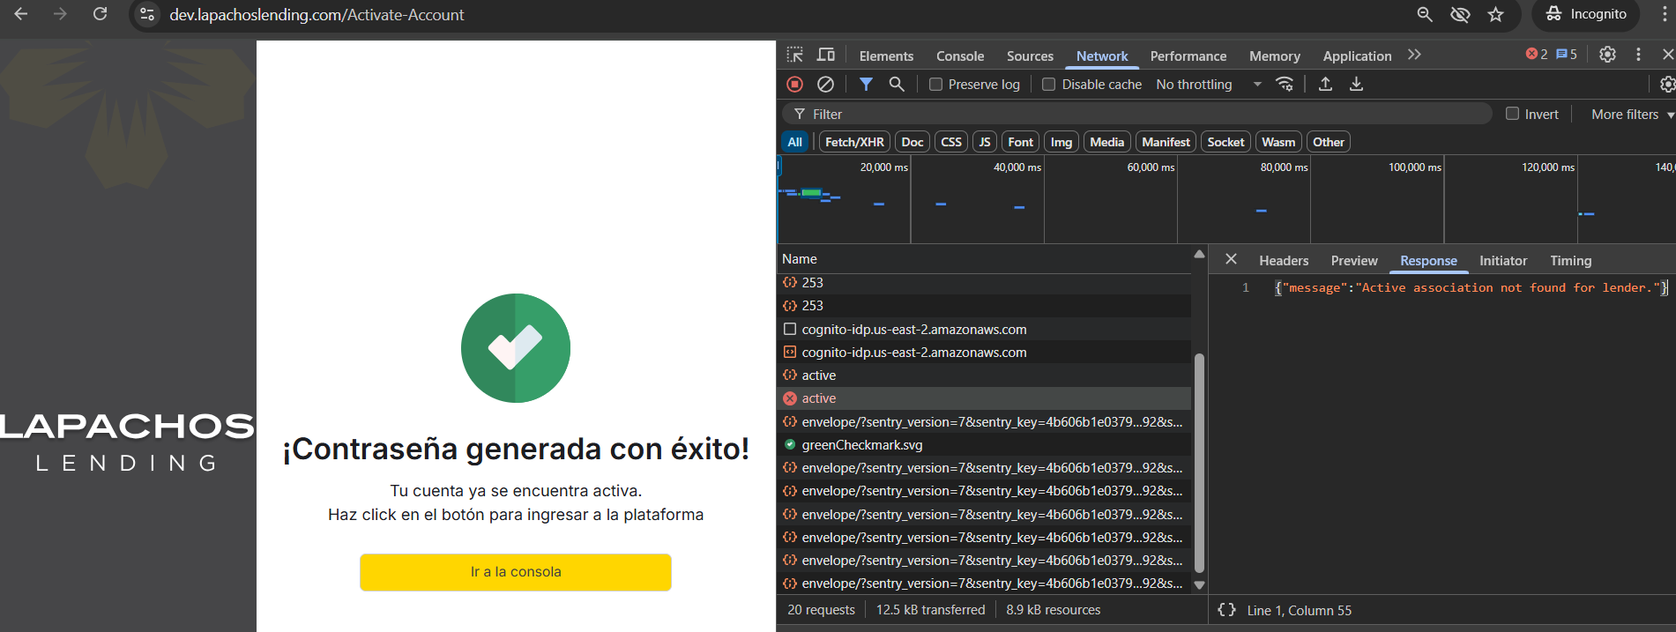The width and height of the screenshot is (1676, 632).
Task: Check the Disable cache option
Action: pyautogui.click(x=1049, y=85)
